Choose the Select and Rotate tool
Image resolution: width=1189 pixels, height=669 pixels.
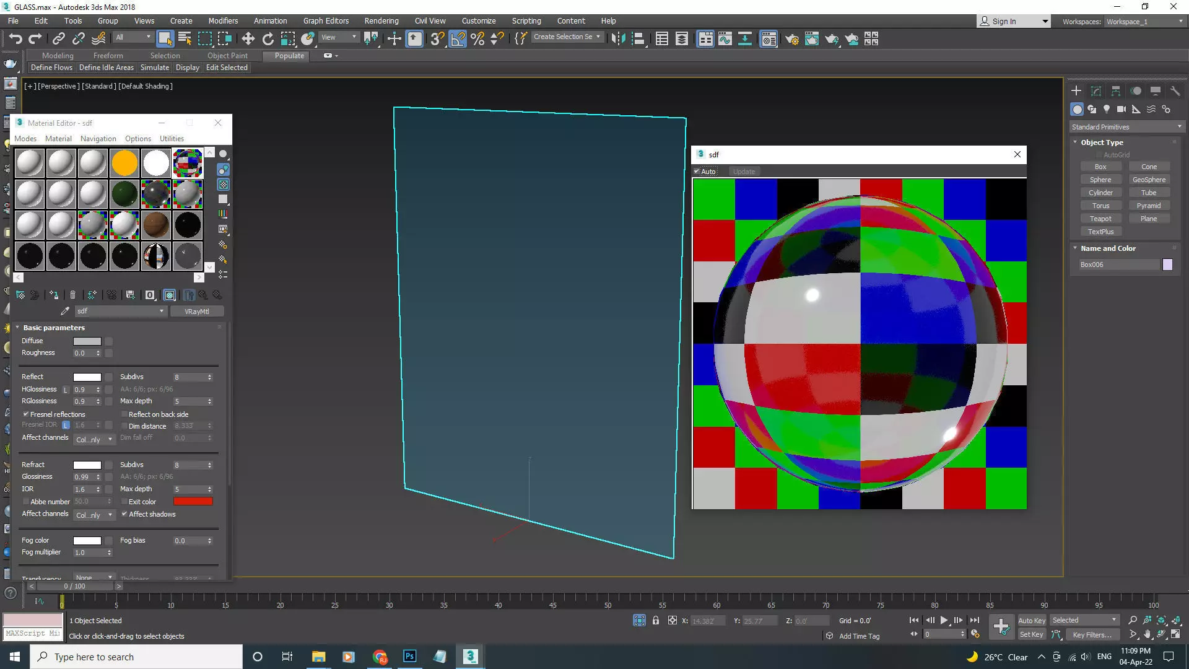pos(268,39)
